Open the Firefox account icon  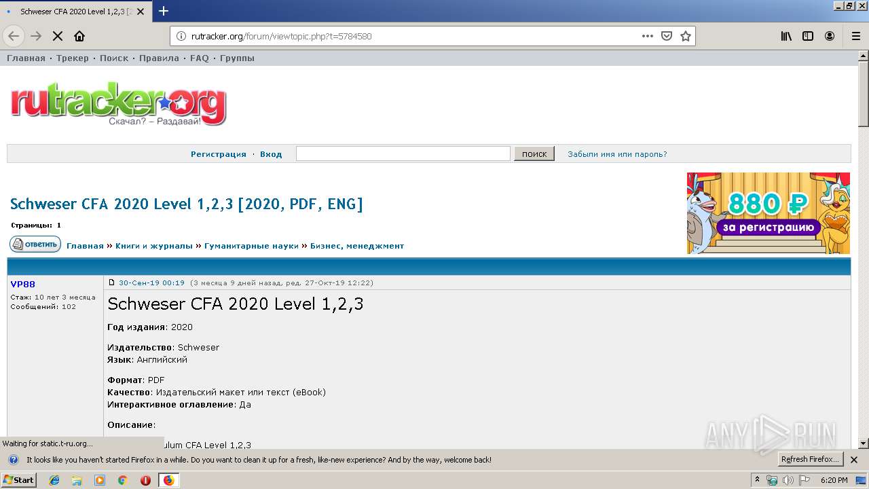(x=830, y=36)
